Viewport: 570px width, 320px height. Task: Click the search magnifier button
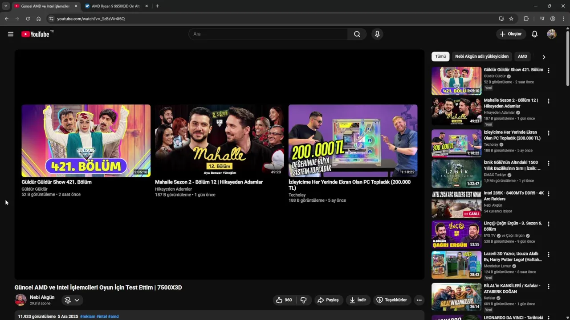tap(357, 34)
